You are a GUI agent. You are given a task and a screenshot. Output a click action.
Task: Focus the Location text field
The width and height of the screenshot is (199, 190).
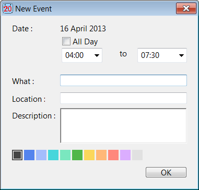tap(123, 98)
